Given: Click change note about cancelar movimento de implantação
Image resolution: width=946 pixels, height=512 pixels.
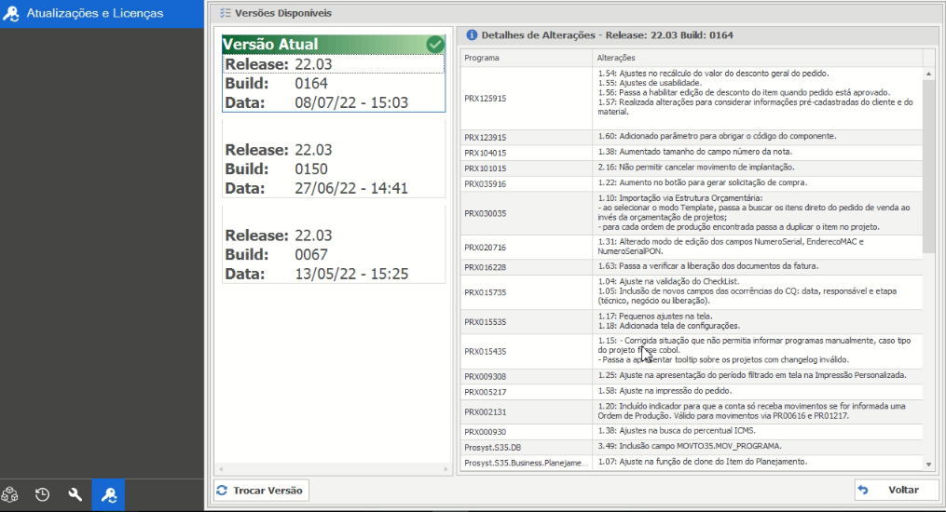Looking at the screenshot, I should coord(696,167).
